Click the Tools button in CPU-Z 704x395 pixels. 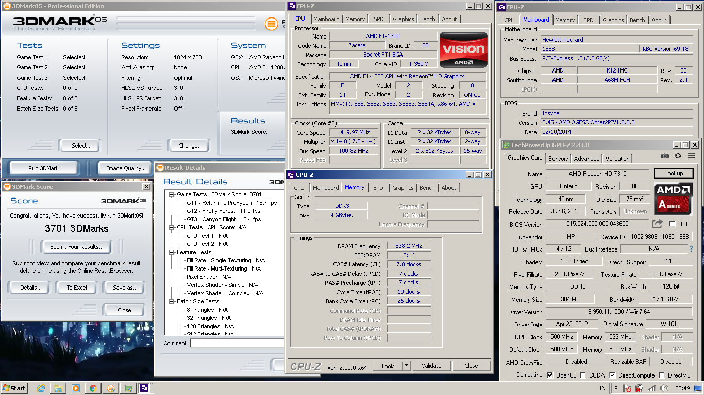[x=388, y=366]
